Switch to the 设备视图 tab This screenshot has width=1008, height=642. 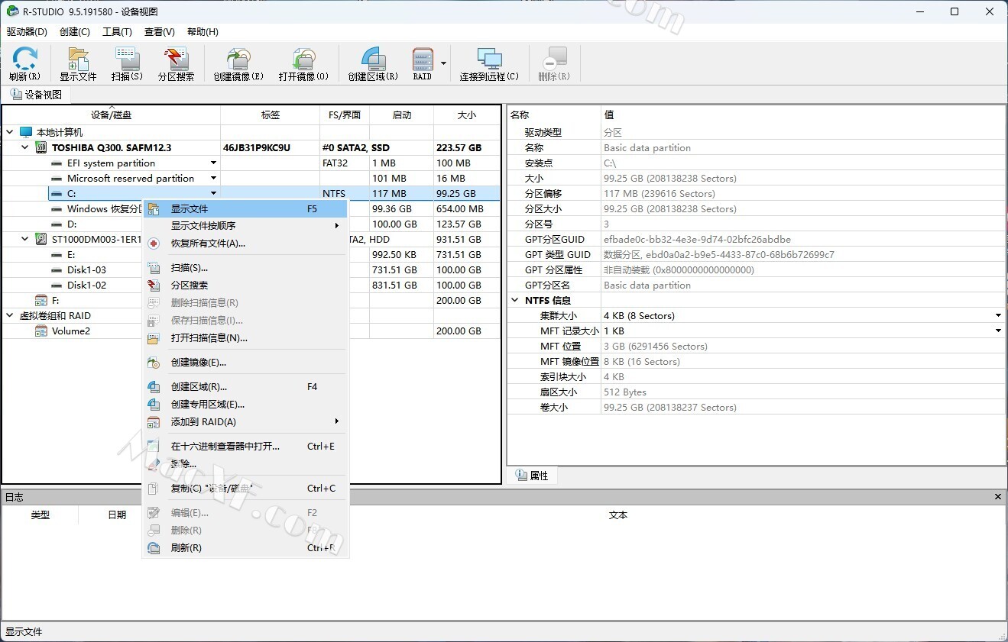click(36, 95)
